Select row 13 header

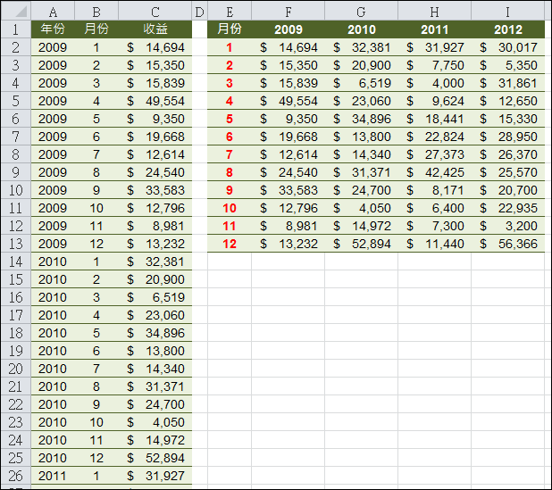click(x=16, y=244)
